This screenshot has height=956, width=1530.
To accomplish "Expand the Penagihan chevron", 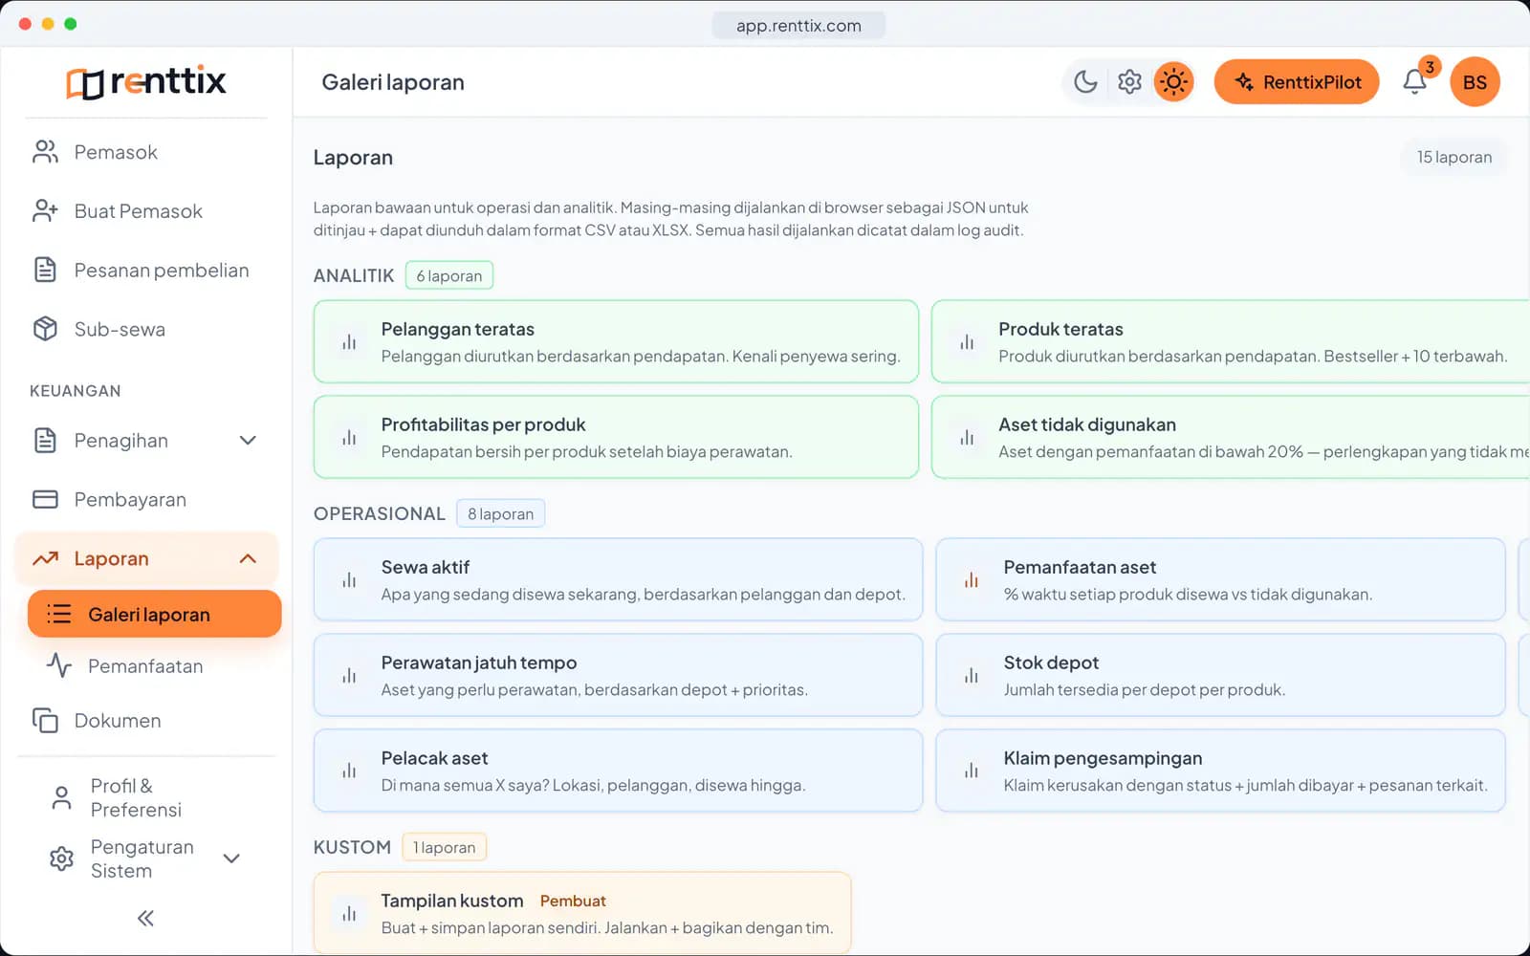I will point(248,441).
